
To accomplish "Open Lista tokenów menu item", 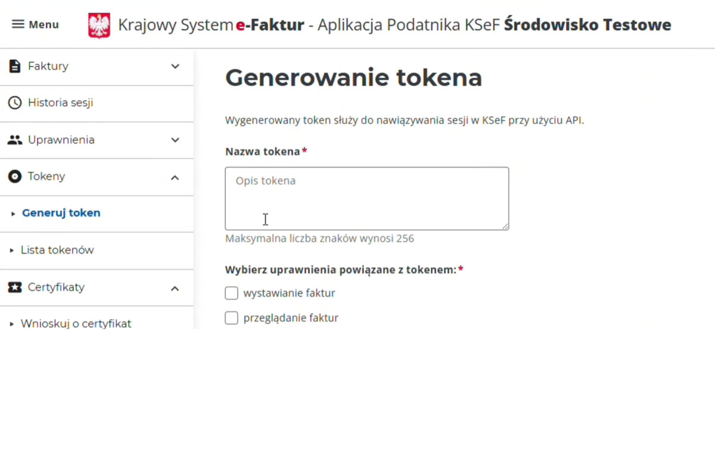I will click(57, 250).
